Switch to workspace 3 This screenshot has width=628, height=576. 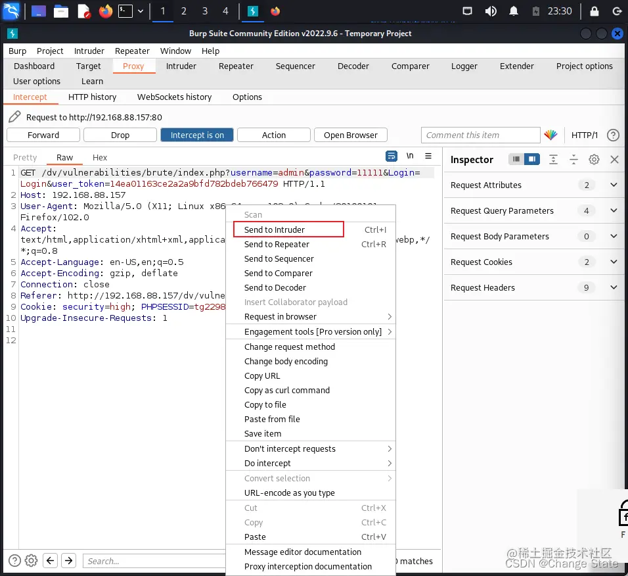205,11
